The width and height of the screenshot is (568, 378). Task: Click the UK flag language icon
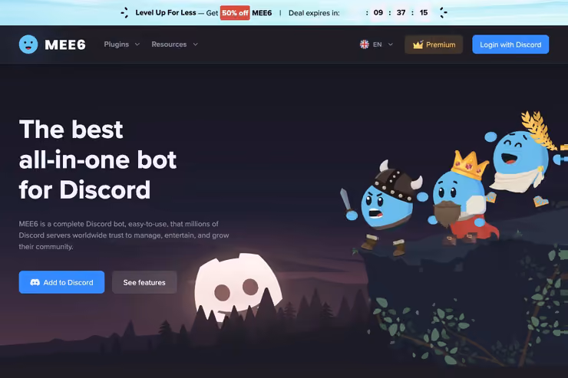(x=365, y=44)
